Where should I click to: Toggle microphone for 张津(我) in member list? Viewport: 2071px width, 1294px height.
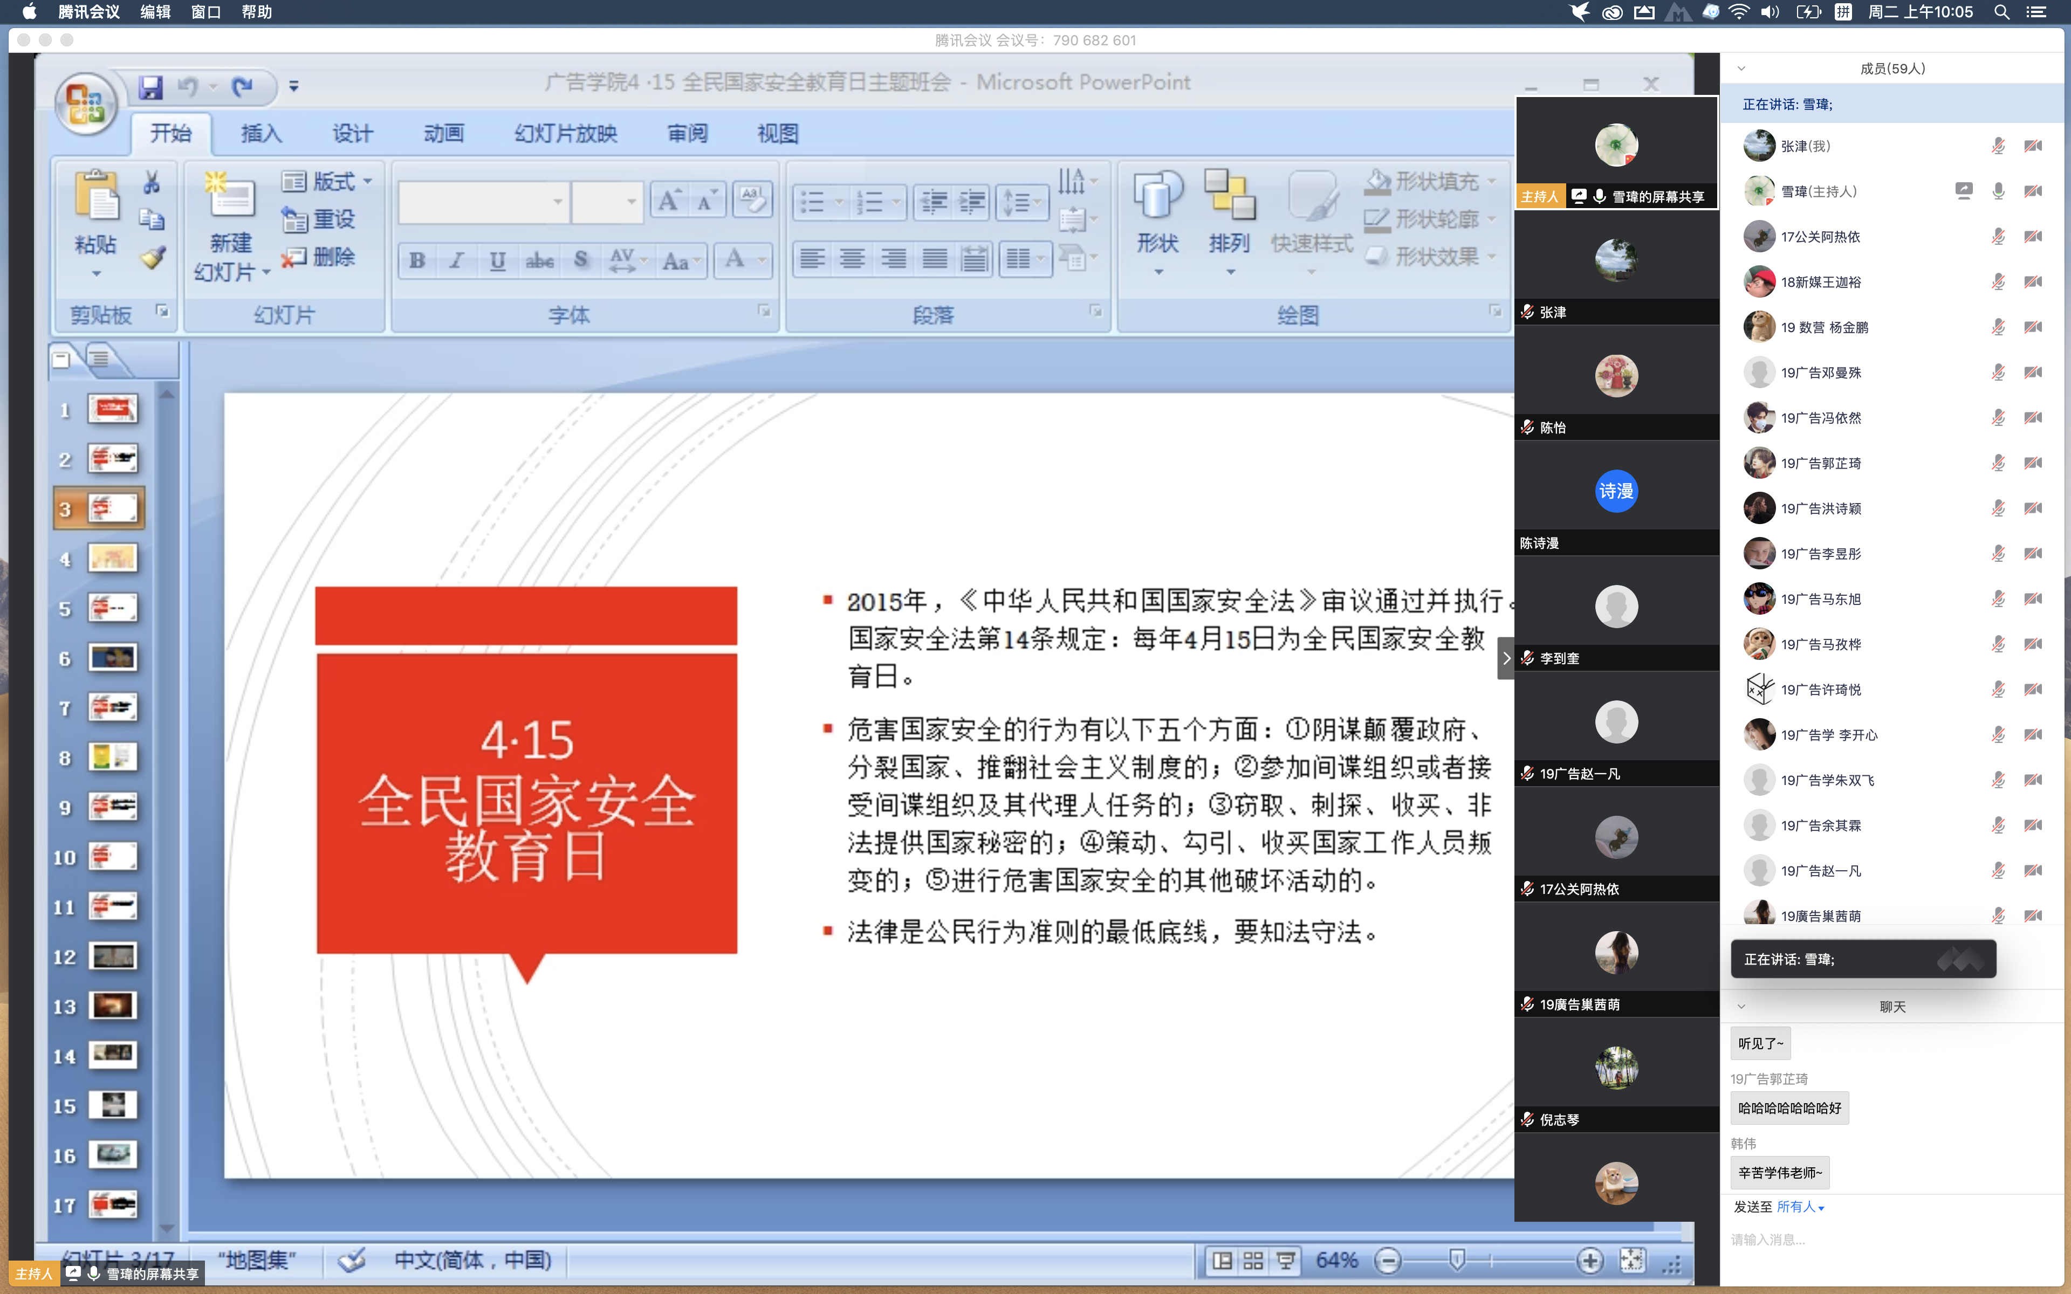point(1998,146)
